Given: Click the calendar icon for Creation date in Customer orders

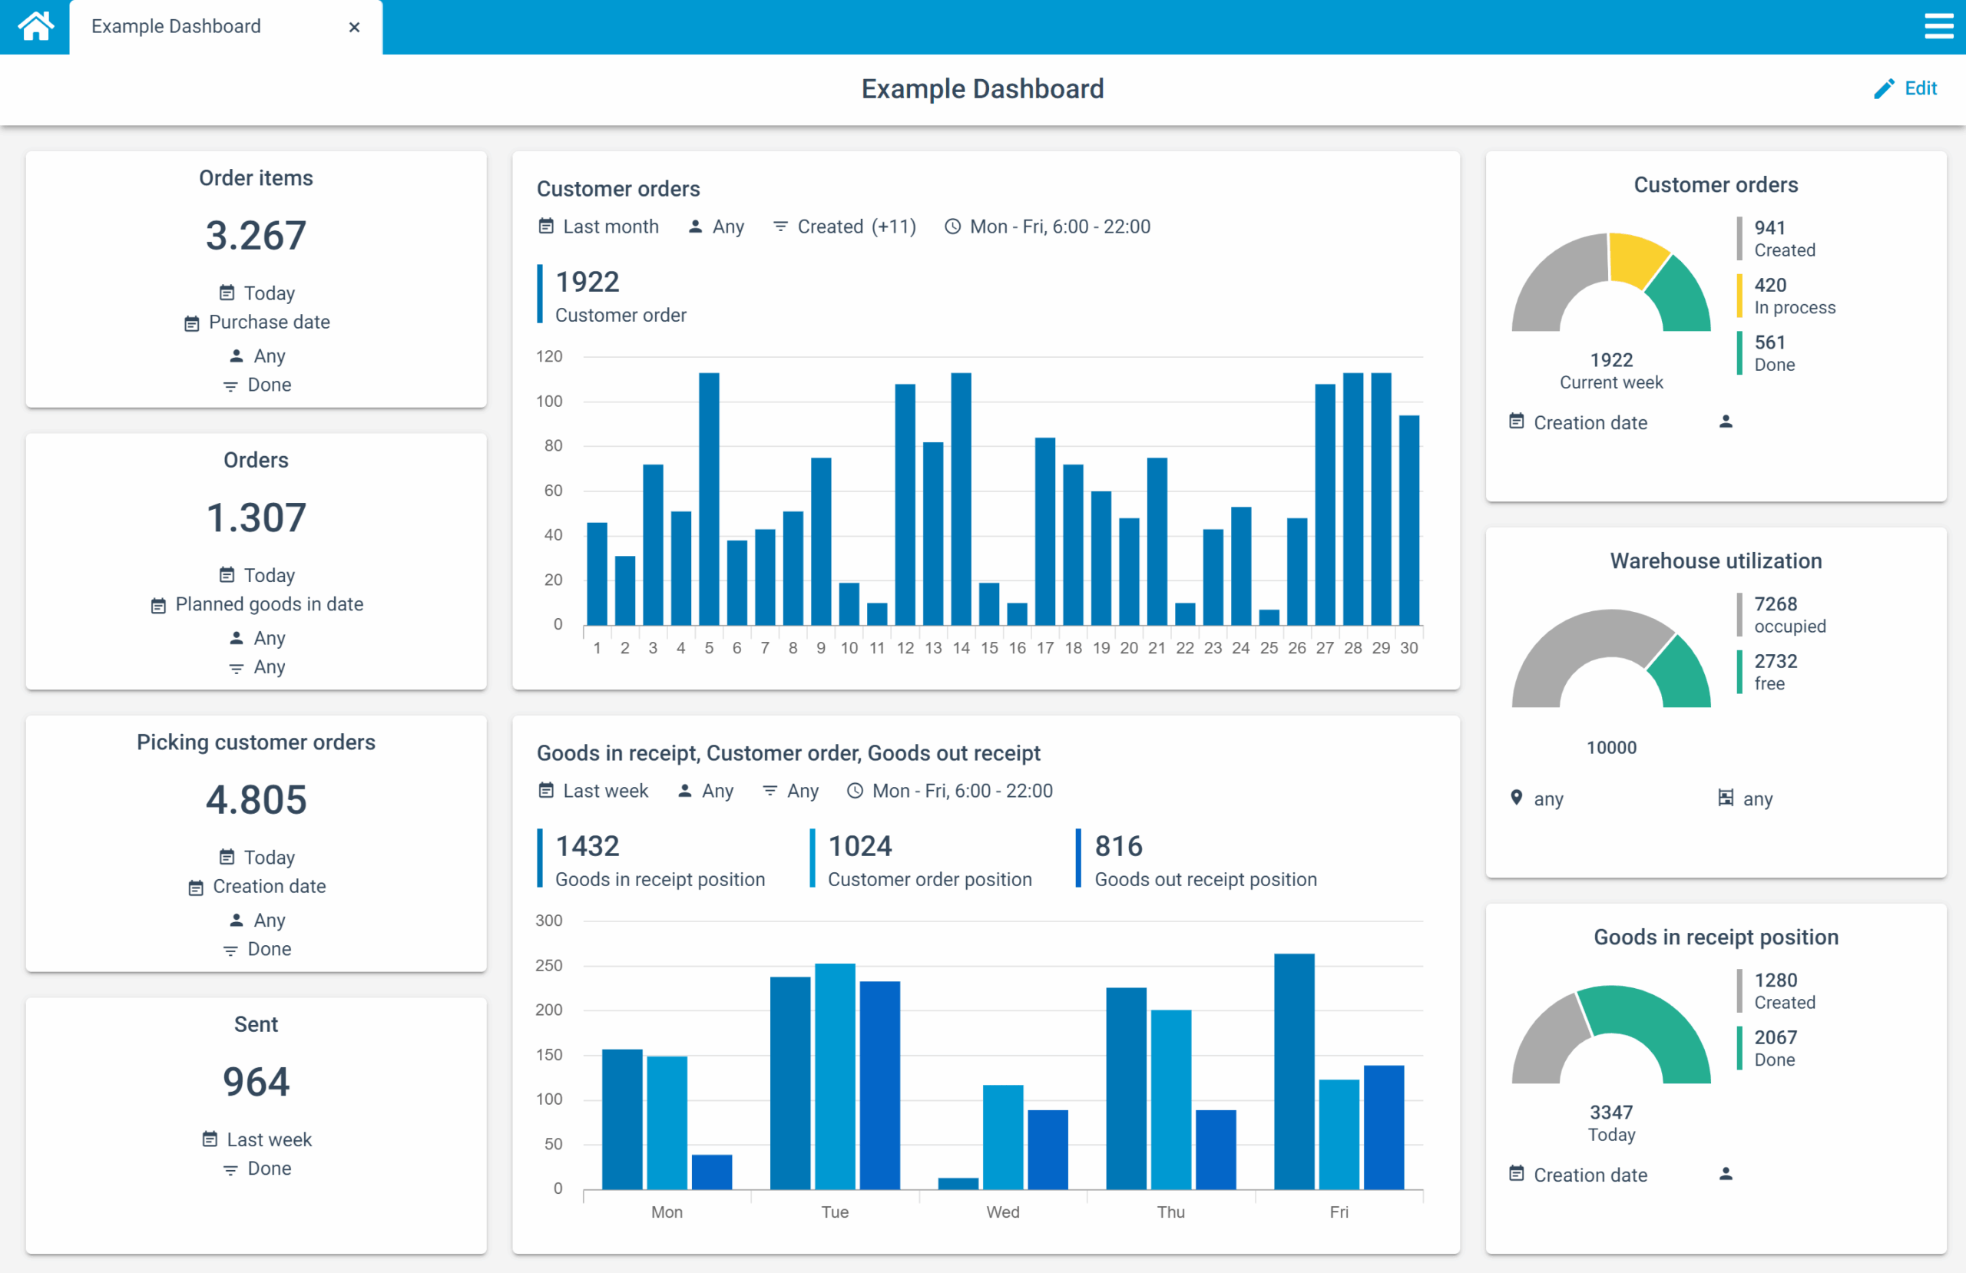Looking at the screenshot, I should pyautogui.click(x=1516, y=422).
